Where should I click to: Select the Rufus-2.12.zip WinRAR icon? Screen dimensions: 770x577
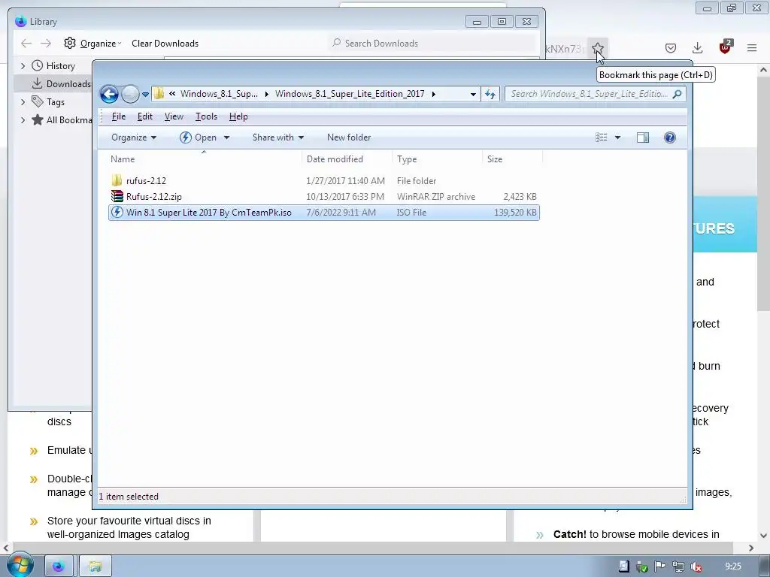(x=117, y=196)
